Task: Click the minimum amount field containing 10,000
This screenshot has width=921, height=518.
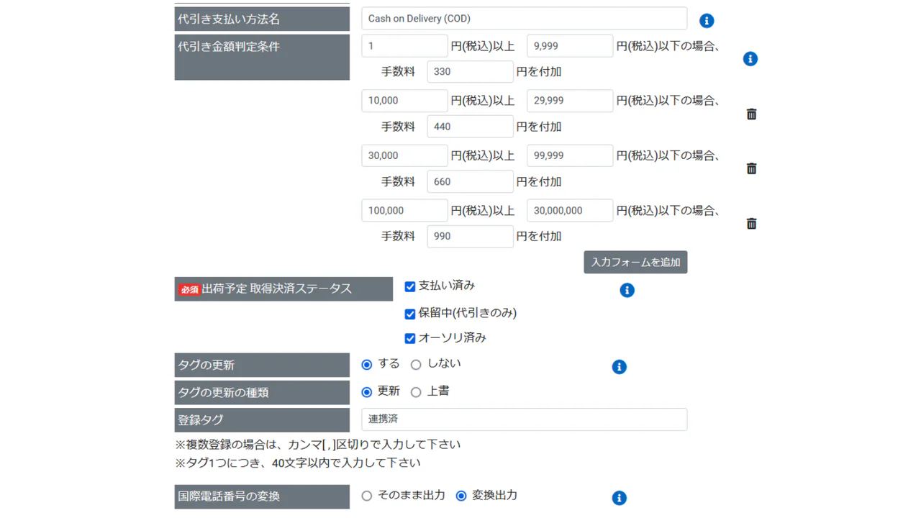Action: pyautogui.click(x=404, y=101)
